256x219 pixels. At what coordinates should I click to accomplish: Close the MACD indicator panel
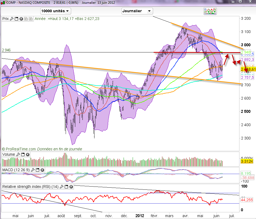click(x=42, y=170)
